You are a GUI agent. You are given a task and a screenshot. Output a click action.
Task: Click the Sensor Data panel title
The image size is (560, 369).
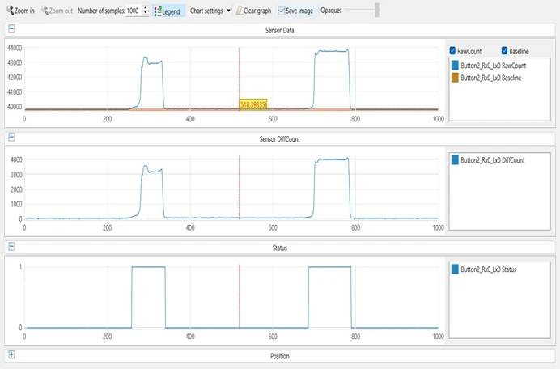(280, 31)
